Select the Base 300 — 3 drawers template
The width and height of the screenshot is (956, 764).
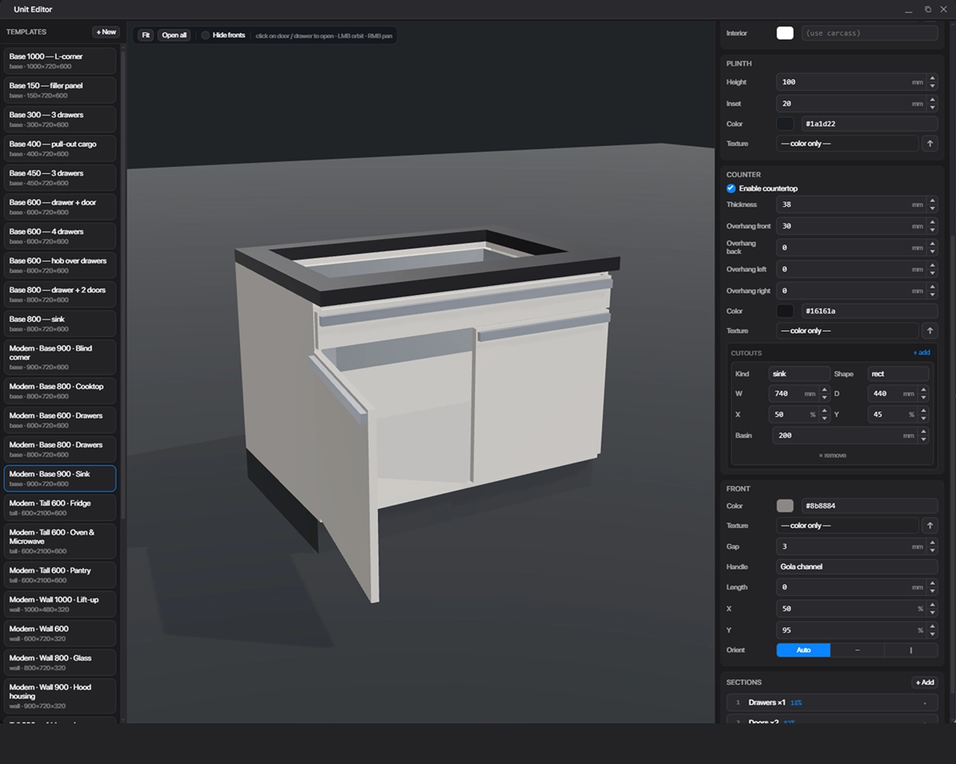(60, 119)
